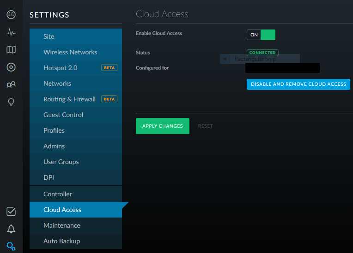
Task: Select the Guest Control section
Action: click(x=63, y=115)
